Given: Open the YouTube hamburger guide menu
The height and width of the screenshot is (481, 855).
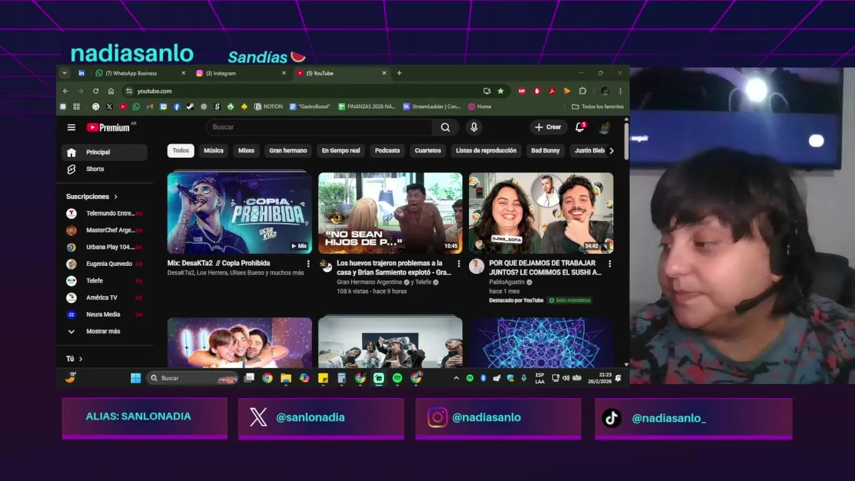Looking at the screenshot, I should click(x=71, y=127).
